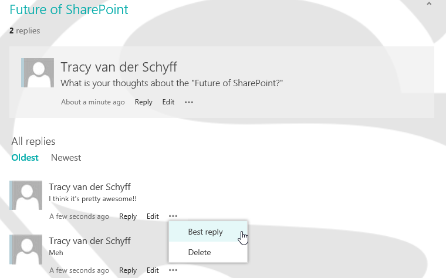Sort replies by Newest

[66, 158]
